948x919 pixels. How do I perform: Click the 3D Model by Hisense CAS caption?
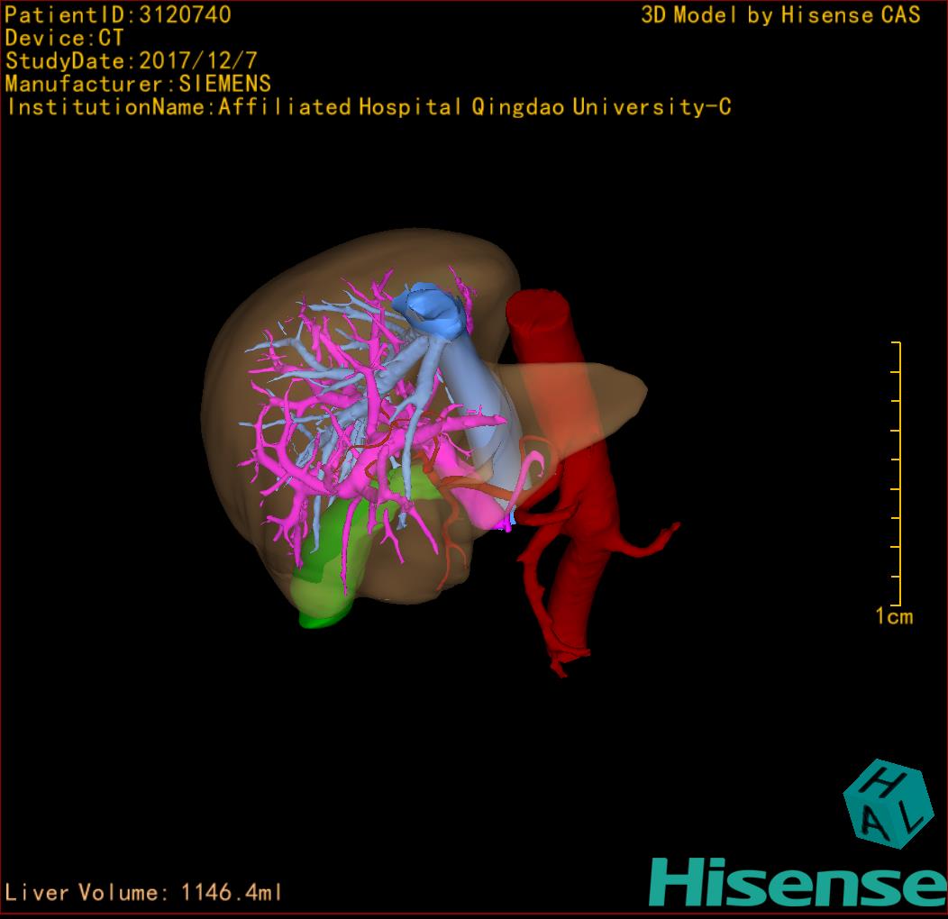780,15
